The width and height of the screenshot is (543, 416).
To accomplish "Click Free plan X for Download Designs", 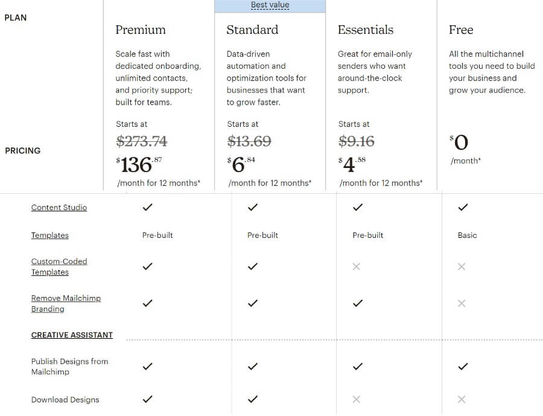I will [x=462, y=399].
